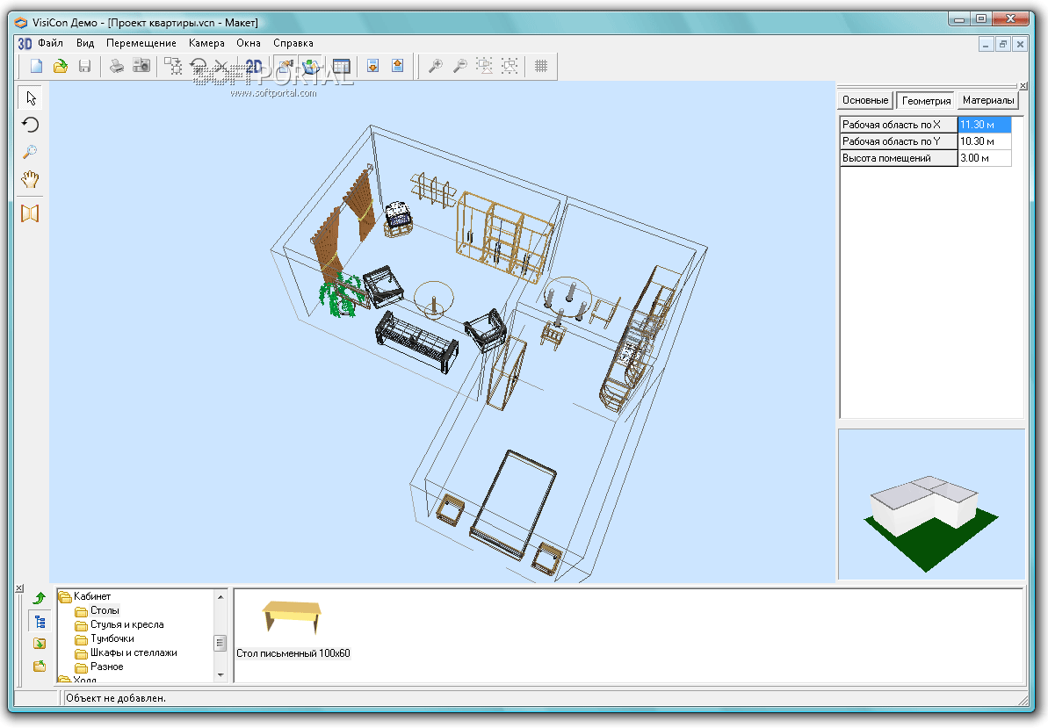Click the duplicate objects toolbar icon
This screenshot has width=1048, height=728.
tap(173, 66)
